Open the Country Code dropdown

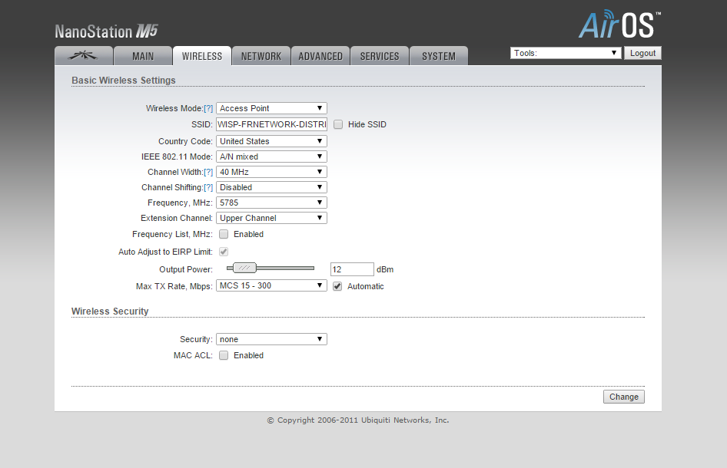272,141
